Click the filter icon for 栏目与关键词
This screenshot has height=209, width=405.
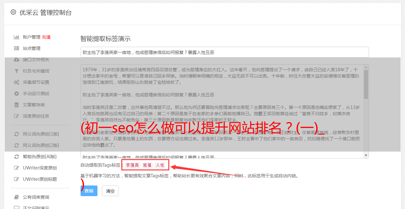pos(17,71)
